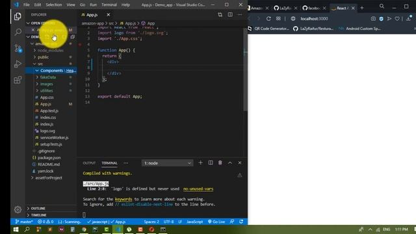Open the Selection menu
The width and height of the screenshot is (416, 234).
click(53, 5)
